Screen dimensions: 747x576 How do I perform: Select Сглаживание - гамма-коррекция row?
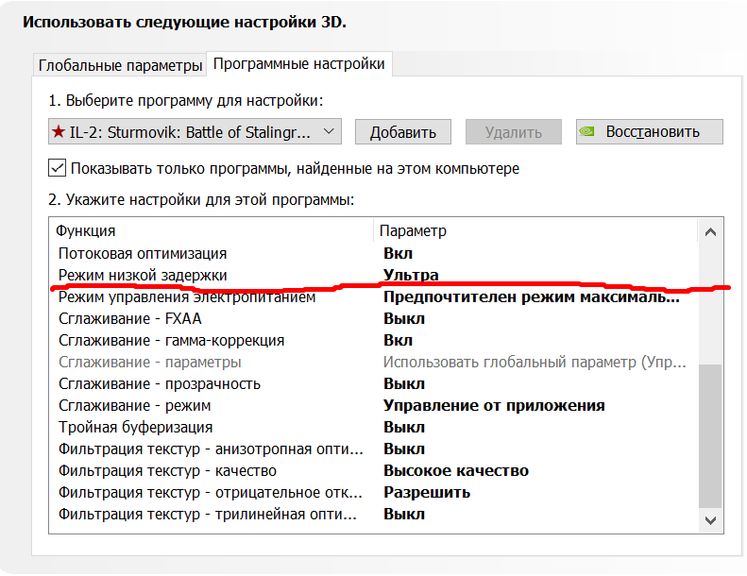(x=374, y=341)
